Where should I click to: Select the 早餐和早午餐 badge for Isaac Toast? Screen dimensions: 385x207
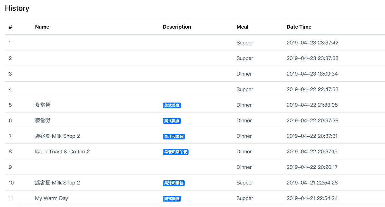coord(175,152)
